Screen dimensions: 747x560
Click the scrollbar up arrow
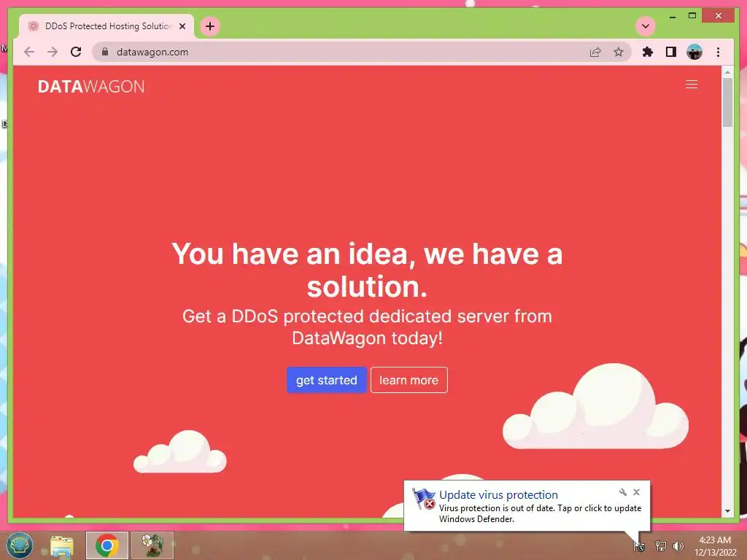pyautogui.click(x=727, y=72)
